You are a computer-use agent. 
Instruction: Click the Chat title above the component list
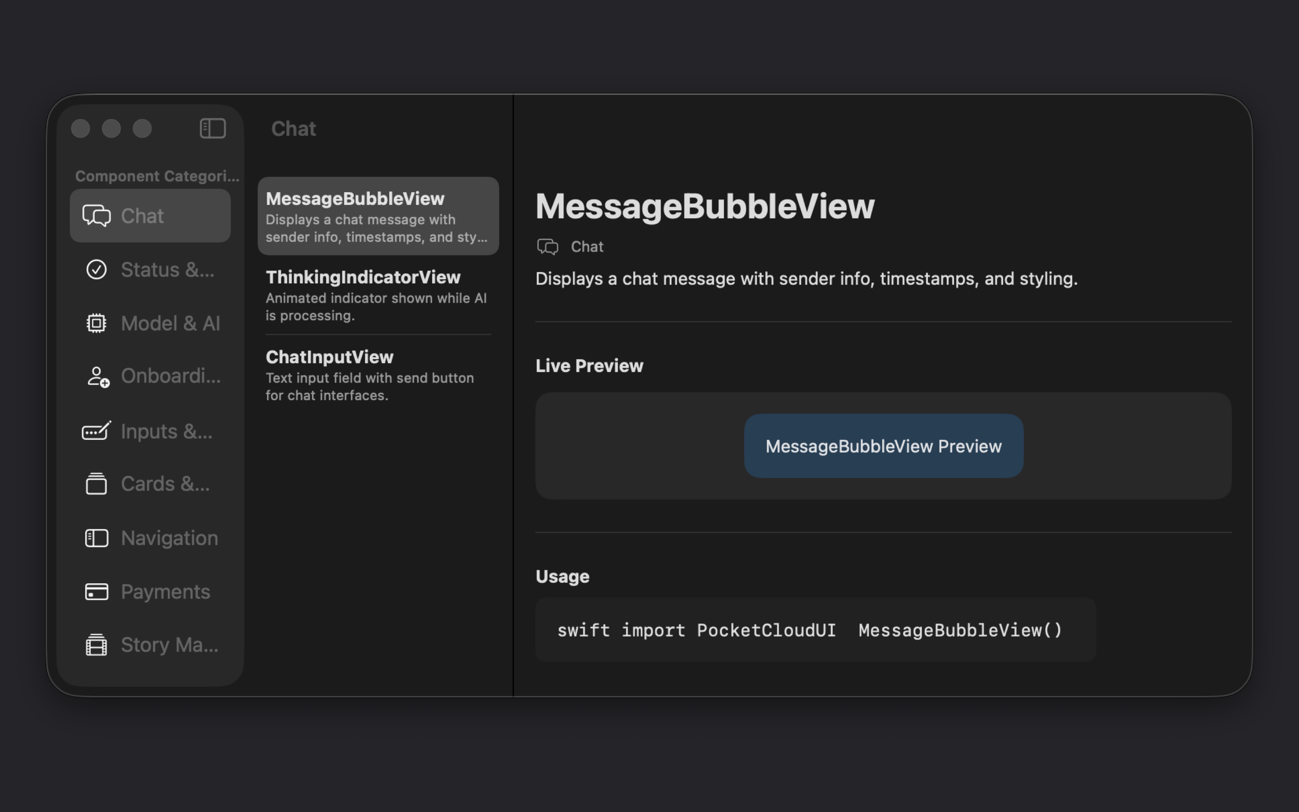294,129
